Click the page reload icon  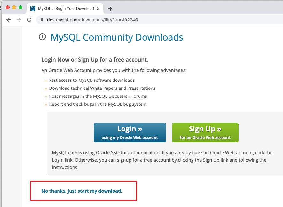[x=29, y=19]
